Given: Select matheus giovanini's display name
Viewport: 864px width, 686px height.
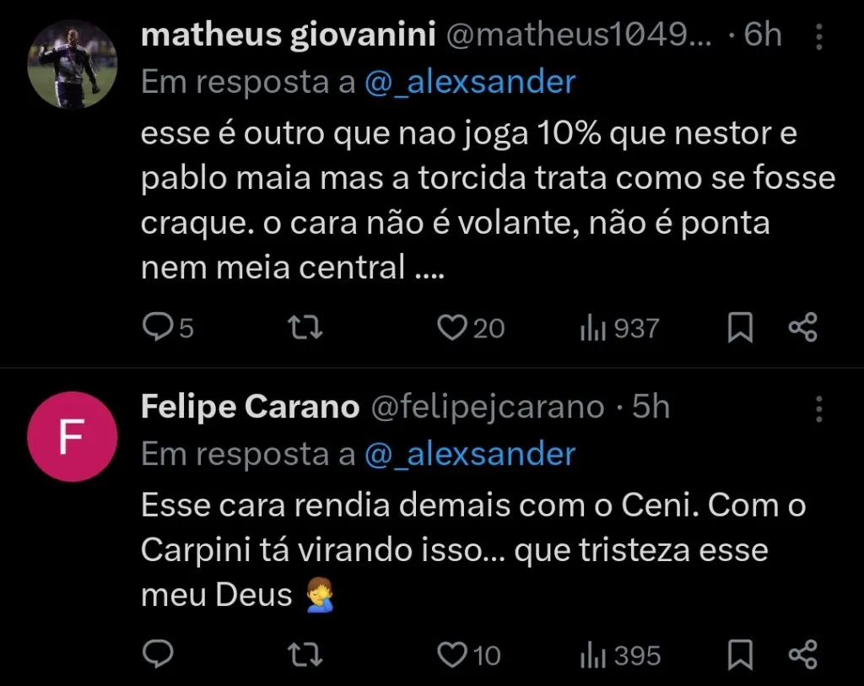Looking at the screenshot, I should (x=289, y=35).
